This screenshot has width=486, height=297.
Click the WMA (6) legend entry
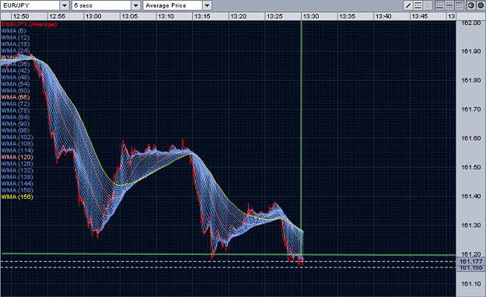click(13, 30)
